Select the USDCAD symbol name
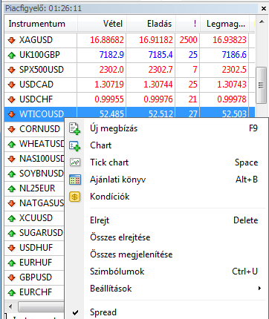Image resolution: width=269 pixels, height=319 pixels. pyautogui.click(x=36, y=85)
